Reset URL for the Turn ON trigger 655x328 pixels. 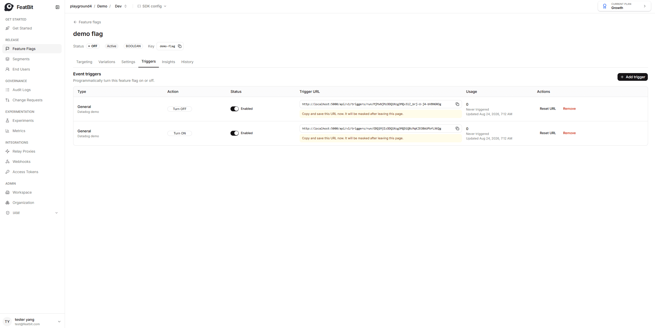[548, 133]
